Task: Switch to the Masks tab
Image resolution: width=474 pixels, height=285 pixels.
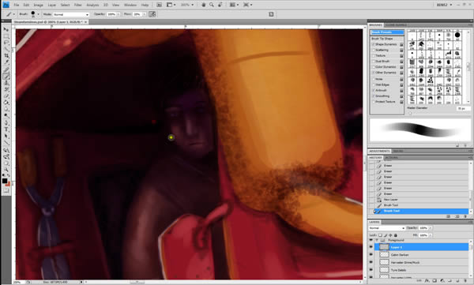Action: 398,151
